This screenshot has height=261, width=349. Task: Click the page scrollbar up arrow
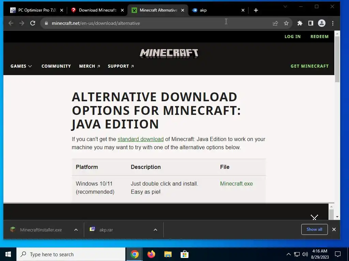click(x=337, y=34)
